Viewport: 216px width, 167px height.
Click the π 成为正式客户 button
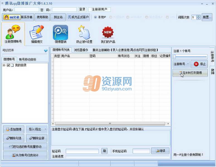pos(78,17)
